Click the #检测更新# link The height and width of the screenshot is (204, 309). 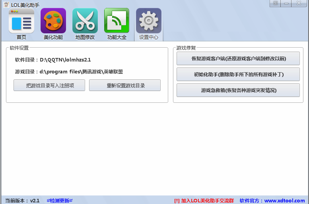(60, 201)
